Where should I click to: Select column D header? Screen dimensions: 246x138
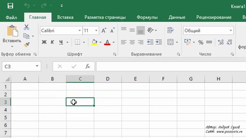(x=108, y=79)
